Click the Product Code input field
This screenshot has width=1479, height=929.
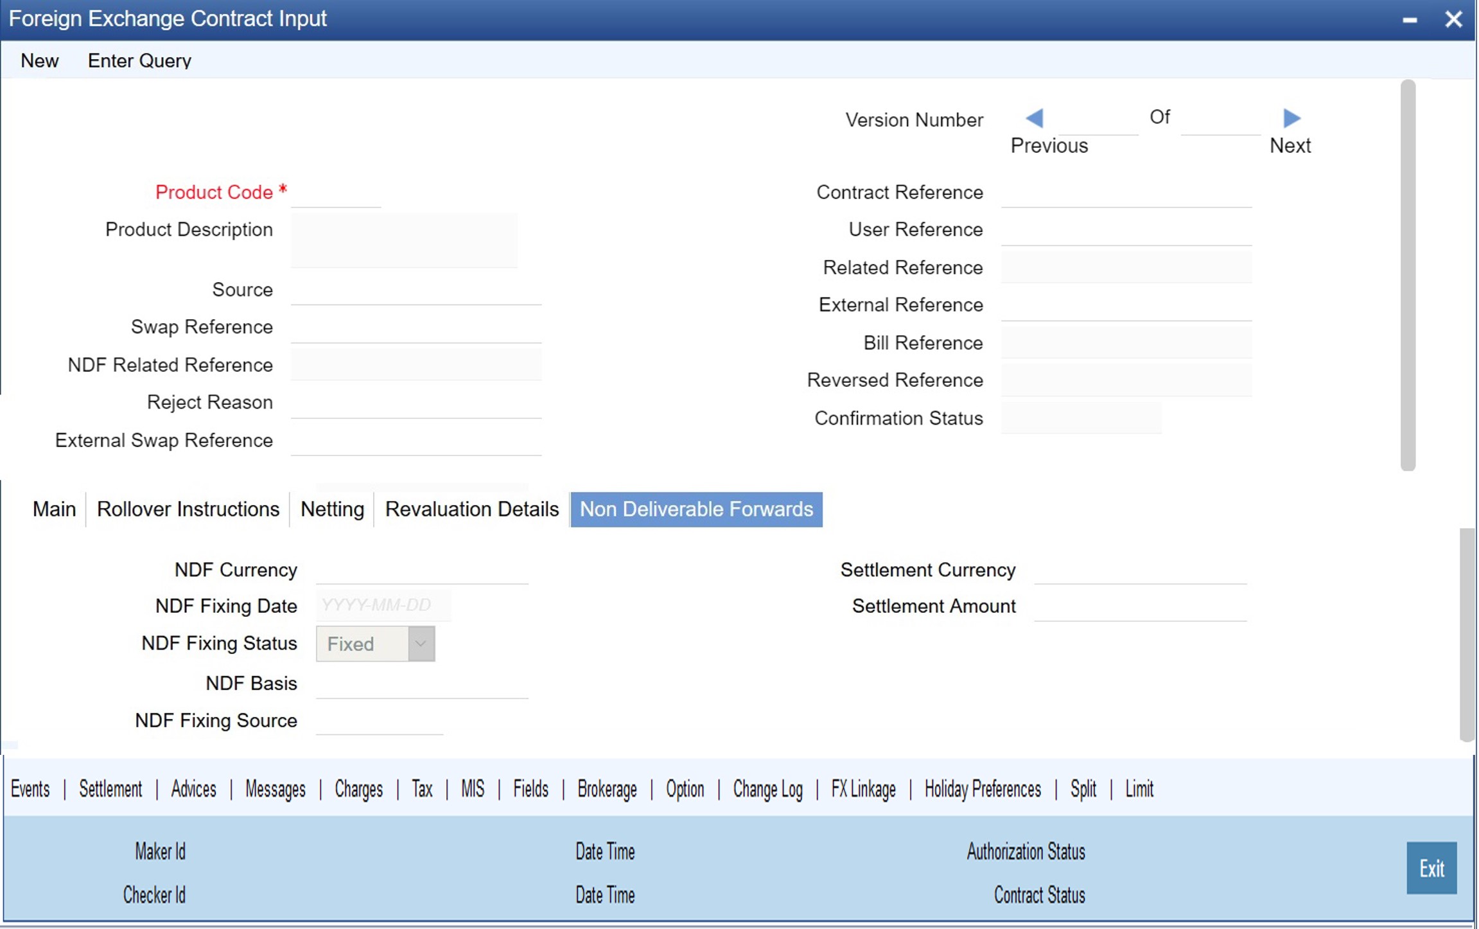[x=336, y=193]
